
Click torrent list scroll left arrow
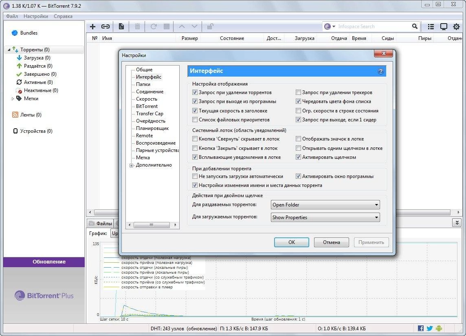pos(90,213)
